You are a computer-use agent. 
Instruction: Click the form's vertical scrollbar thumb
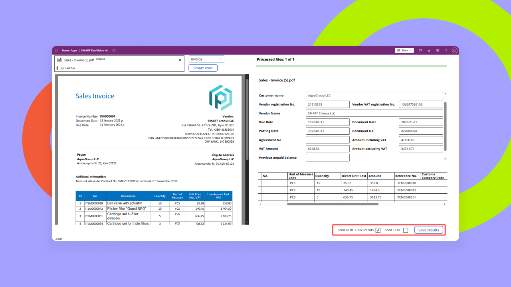pyautogui.click(x=446, y=126)
